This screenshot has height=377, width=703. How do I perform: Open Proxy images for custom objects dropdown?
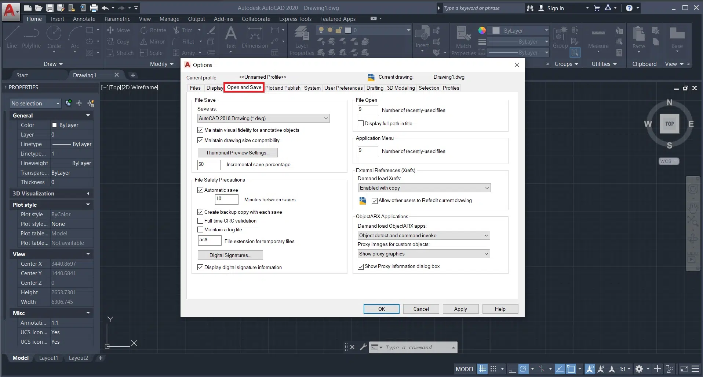[424, 254]
